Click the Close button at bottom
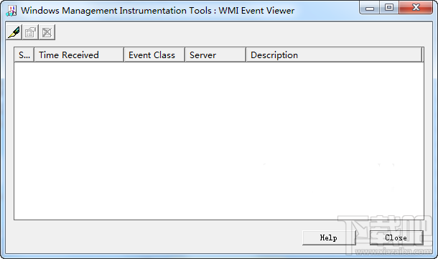Screen dimensions: 438x259 point(396,237)
